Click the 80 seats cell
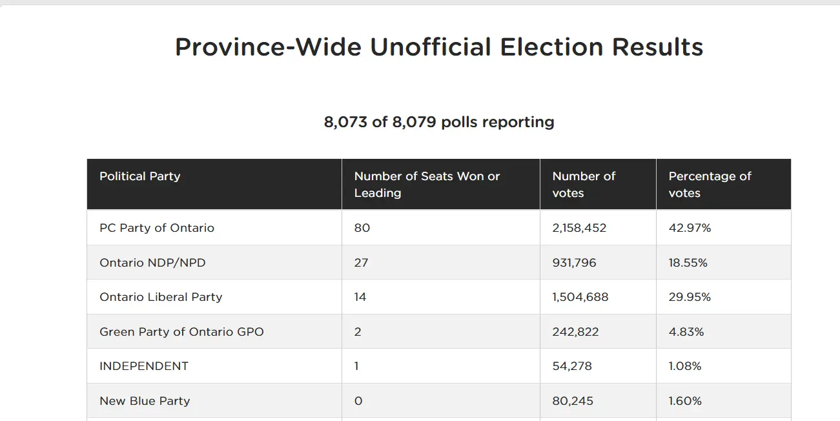This screenshot has width=840, height=421. coord(362,228)
